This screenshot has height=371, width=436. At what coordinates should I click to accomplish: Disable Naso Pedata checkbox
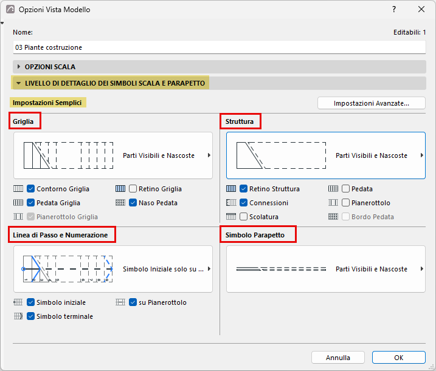(133, 203)
